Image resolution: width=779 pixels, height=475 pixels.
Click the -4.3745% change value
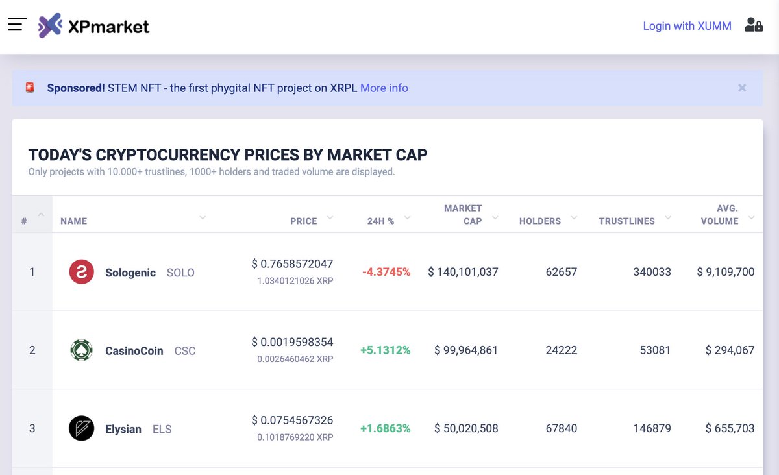click(x=386, y=273)
